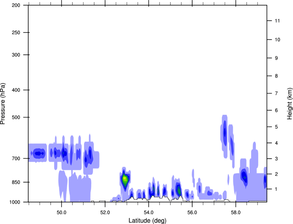Click the 56.0 latitude label
The height and width of the screenshot is (224, 293).
pos(192,213)
